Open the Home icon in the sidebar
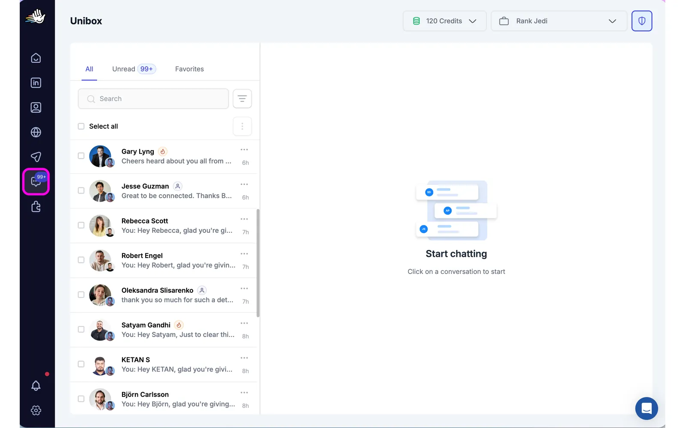 pos(36,58)
